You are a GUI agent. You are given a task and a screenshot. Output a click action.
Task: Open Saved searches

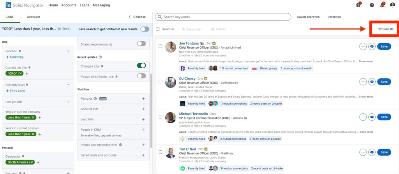point(308,17)
